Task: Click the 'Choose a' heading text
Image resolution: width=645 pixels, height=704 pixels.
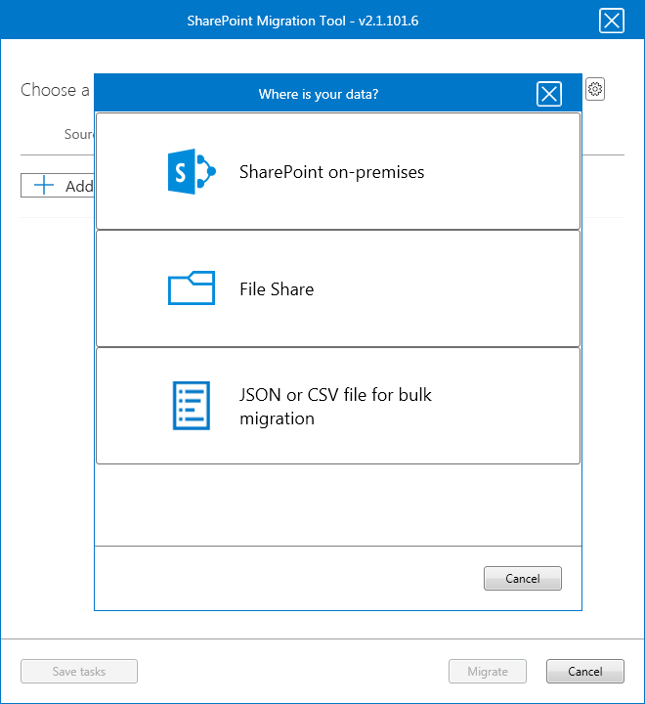Action: [49, 90]
